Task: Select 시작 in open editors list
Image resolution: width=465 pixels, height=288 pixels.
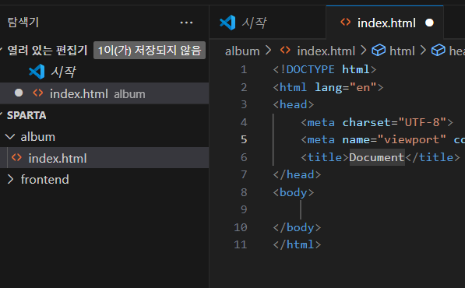Action: click(104, 72)
